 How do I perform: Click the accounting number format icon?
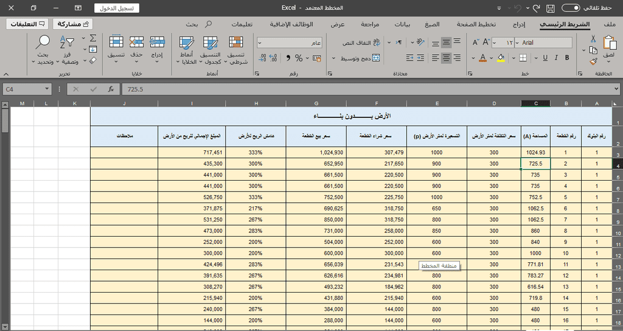316,58
